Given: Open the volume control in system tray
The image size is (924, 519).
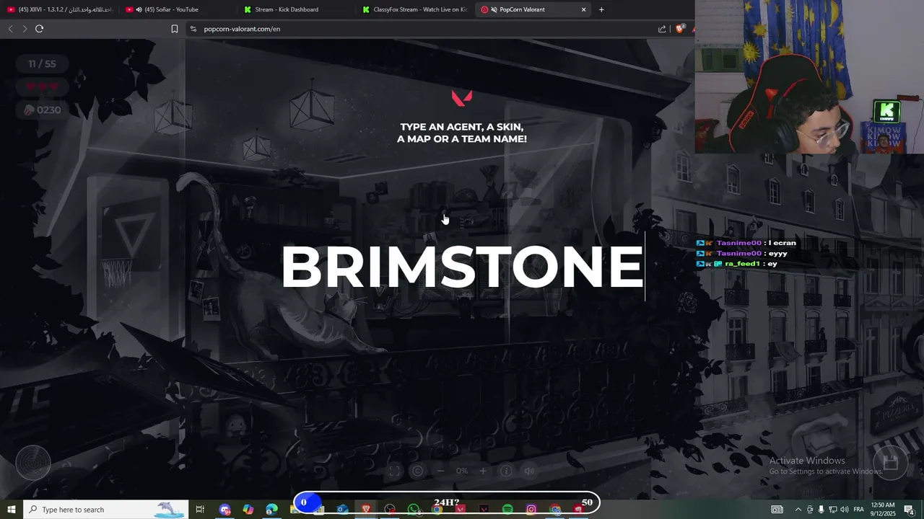Looking at the screenshot, I should pos(844,510).
